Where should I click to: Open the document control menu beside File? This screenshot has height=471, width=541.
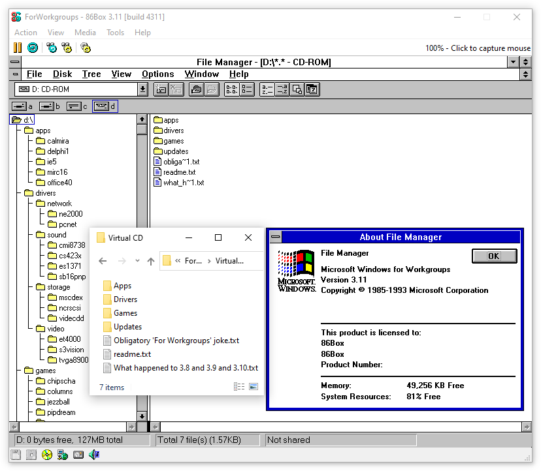(15, 74)
